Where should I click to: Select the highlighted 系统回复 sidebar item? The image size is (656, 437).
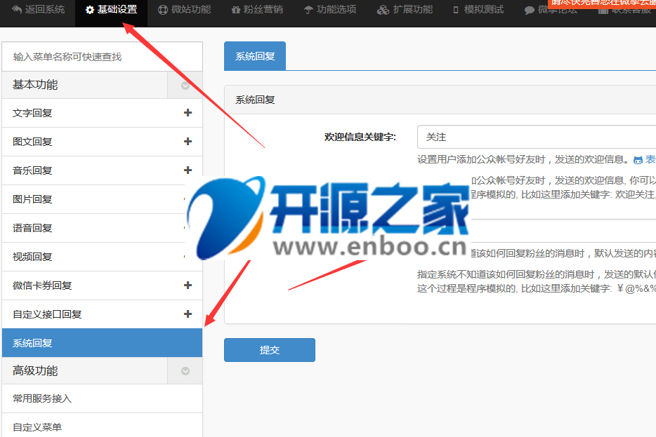coord(102,343)
